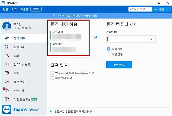Click the '원격 제어 허용' heading
Image resolution: width=172 pixels, height=116 pixels.
(x=64, y=24)
